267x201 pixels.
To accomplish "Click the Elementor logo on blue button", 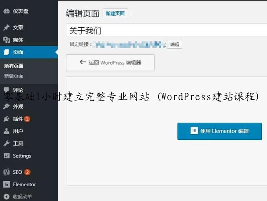I will tap(194, 131).
